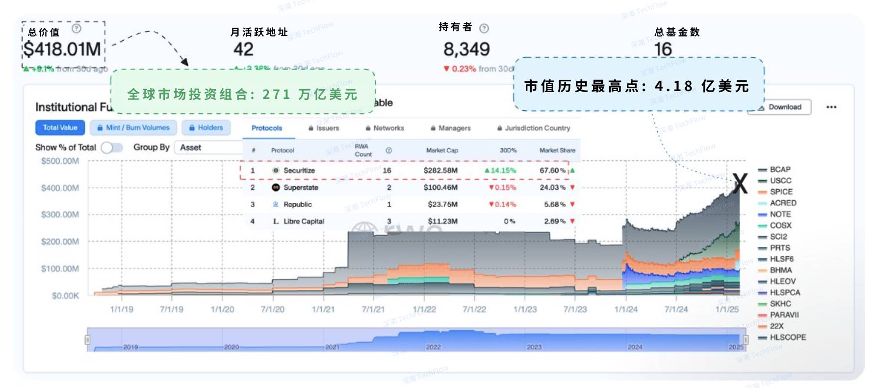The image size is (876, 388).
Task: Open the Networks tab
Action: tap(385, 128)
